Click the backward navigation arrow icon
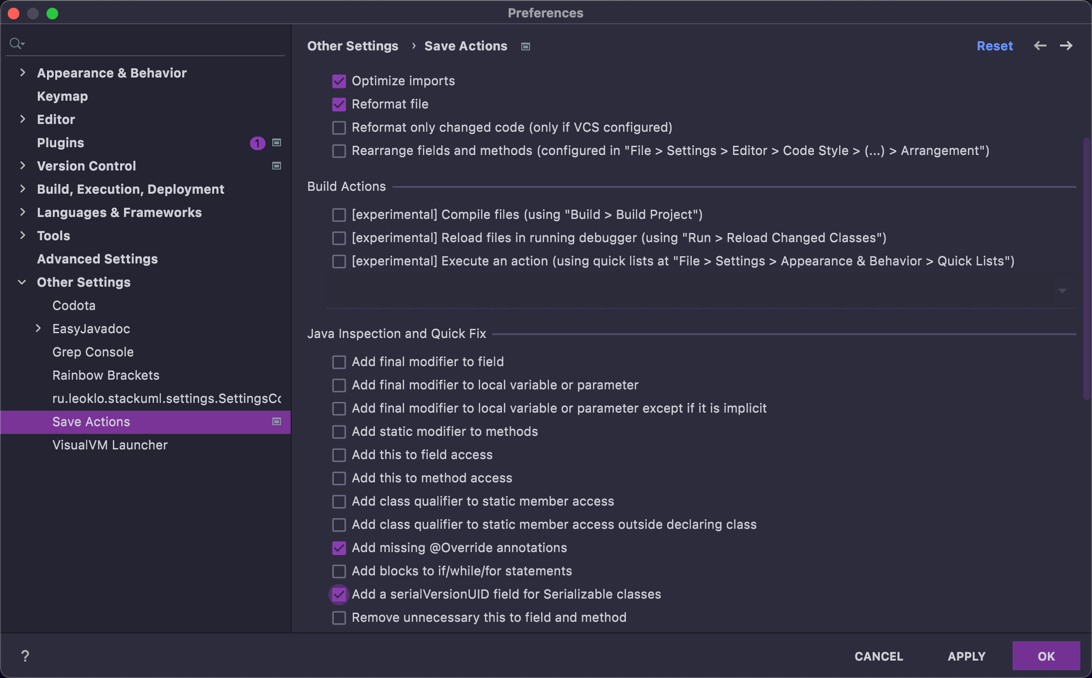 coord(1041,46)
